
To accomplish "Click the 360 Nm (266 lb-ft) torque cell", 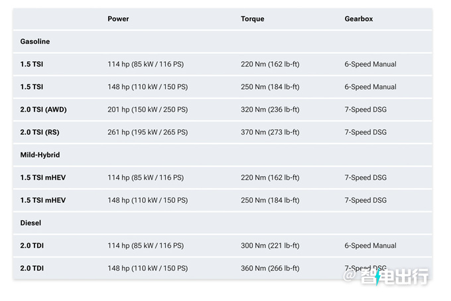I will point(270,268).
